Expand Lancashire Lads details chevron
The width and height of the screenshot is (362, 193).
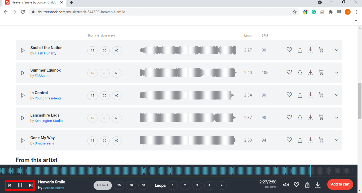[x=337, y=118]
